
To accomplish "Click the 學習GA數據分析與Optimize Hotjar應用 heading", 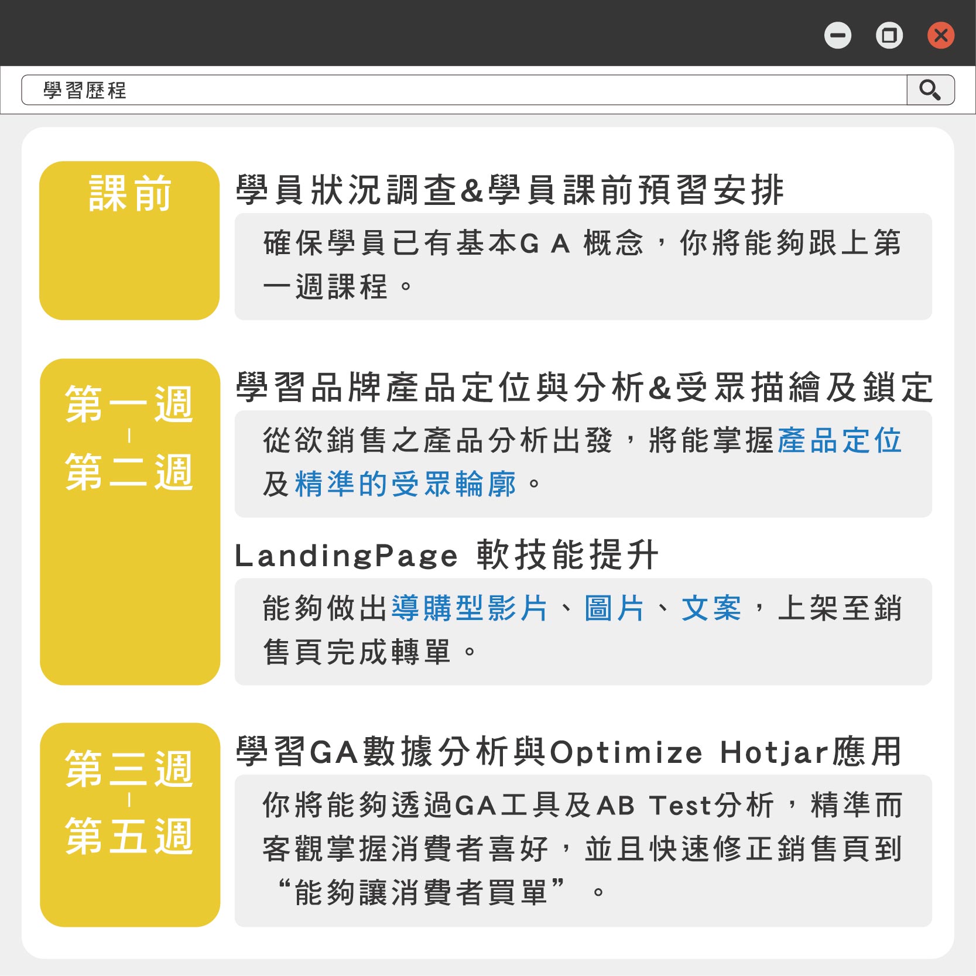I will point(568,752).
